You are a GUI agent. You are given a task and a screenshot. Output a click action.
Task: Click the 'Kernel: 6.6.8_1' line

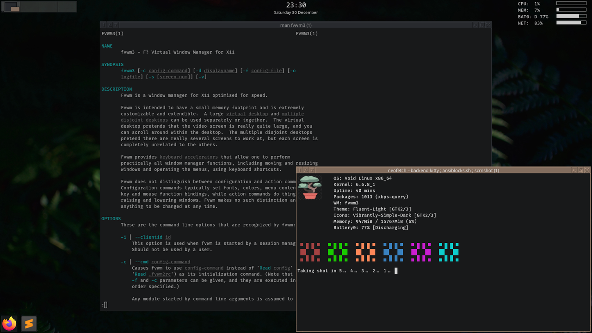(354, 184)
